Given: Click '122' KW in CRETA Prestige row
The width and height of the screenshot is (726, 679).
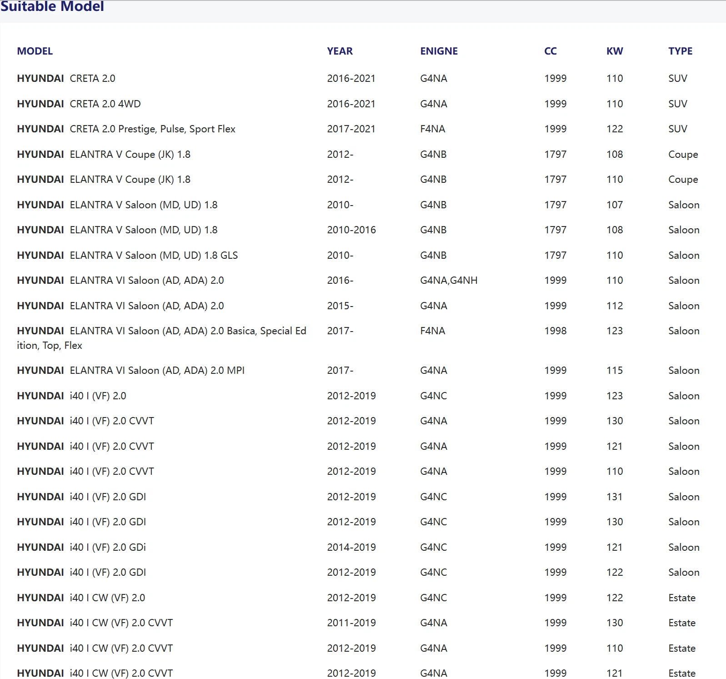Looking at the screenshot, I should click(615, 129).
